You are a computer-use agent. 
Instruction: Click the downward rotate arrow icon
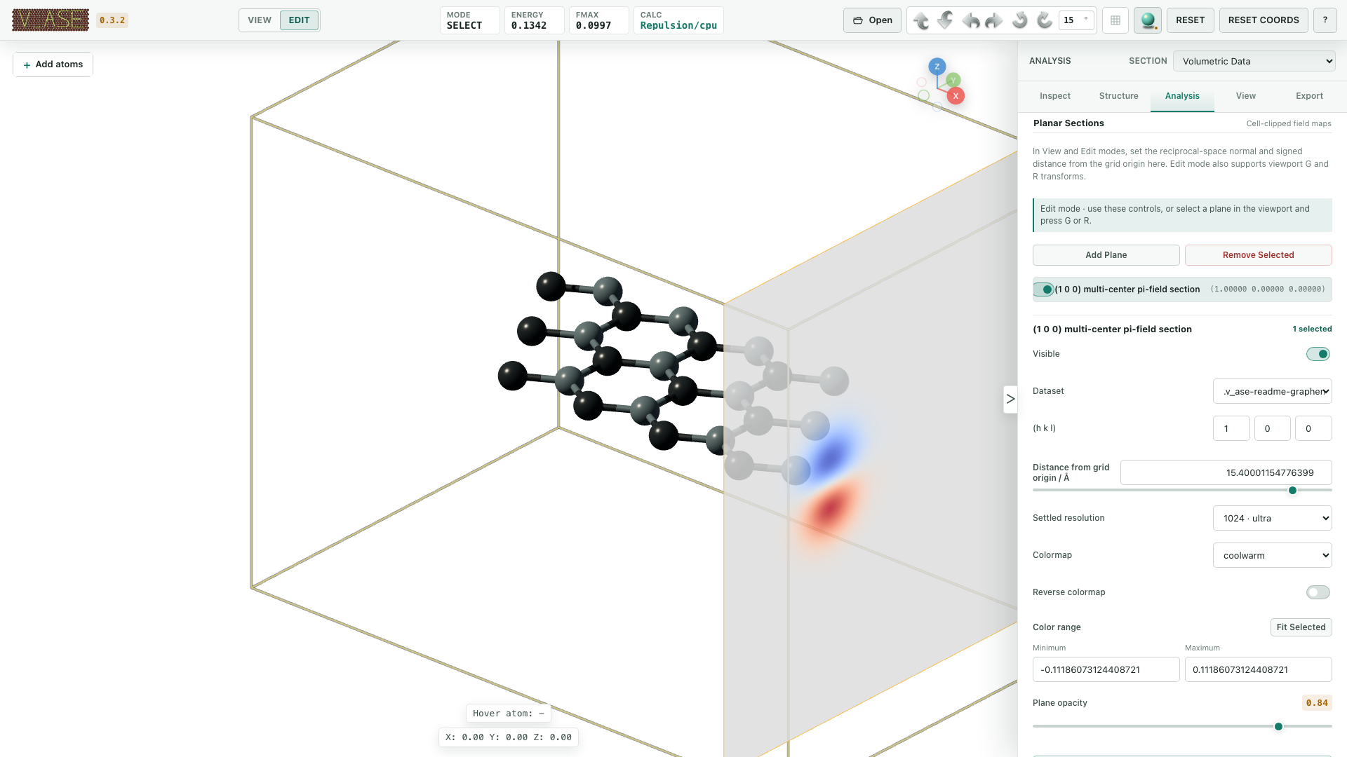pyautogui.click(x=946, y=20)
